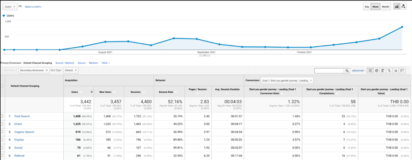The width and height of the screenshot is (412, 160).
Task: Click the help icon beside Bounce Rate
Action: (176, 92)
